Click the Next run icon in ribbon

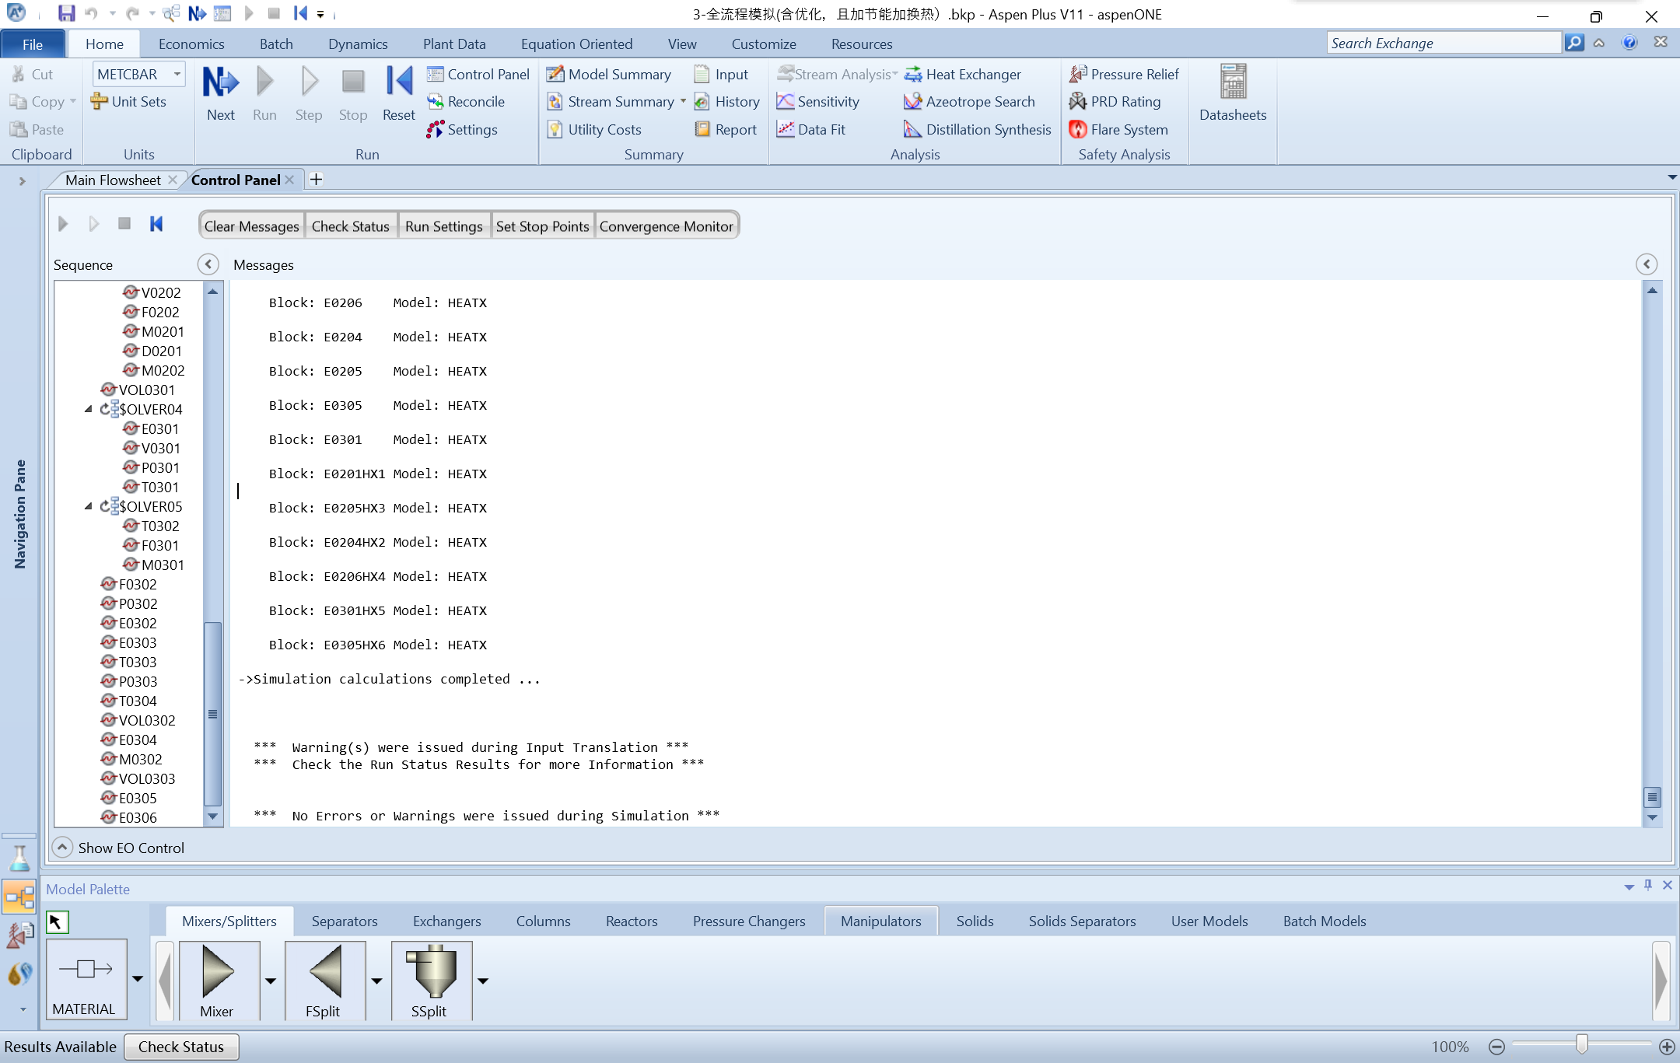pos(220,82)
